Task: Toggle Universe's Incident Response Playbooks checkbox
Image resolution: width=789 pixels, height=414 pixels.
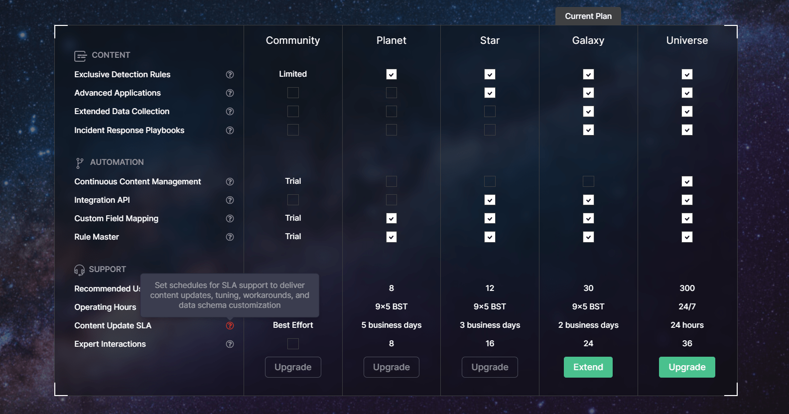Action: click(687, 130)
